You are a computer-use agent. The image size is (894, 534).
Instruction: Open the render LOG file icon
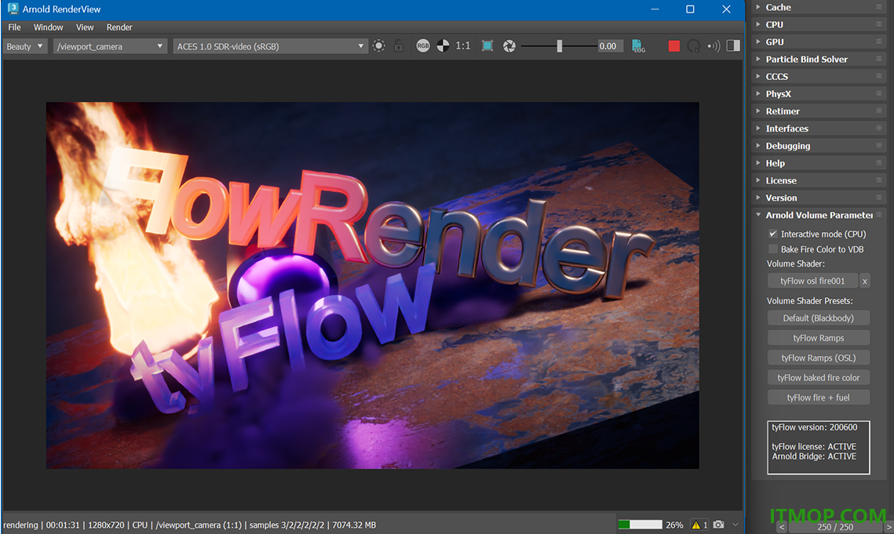point(639,46)
